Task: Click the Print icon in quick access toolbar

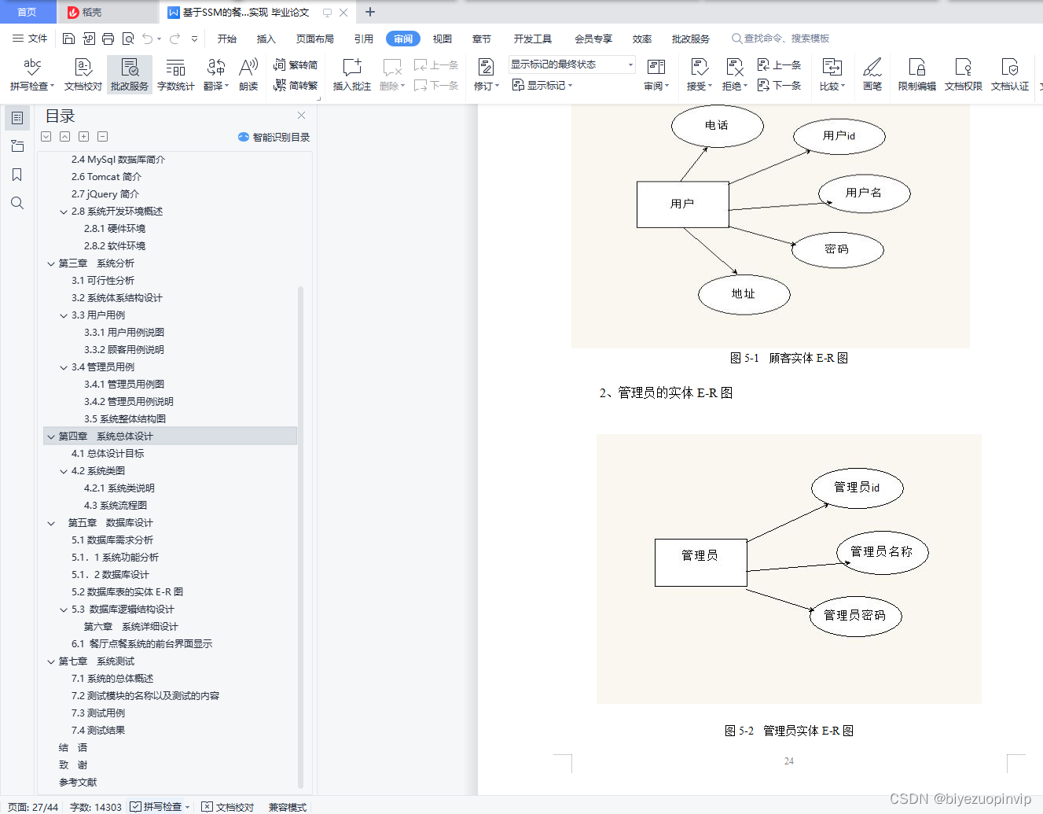Action: (108, 39)
